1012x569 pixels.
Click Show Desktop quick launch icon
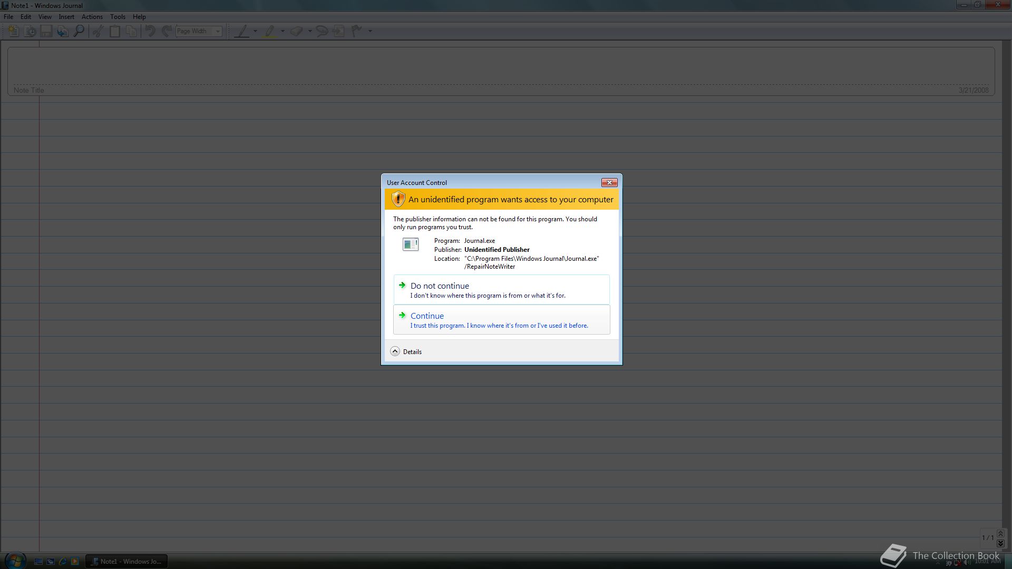pos(38,562)
